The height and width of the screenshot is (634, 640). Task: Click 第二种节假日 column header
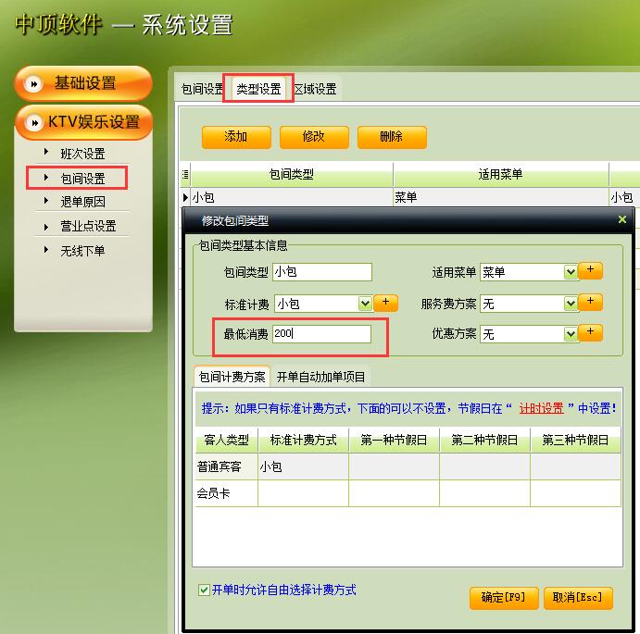click(484, 440)
